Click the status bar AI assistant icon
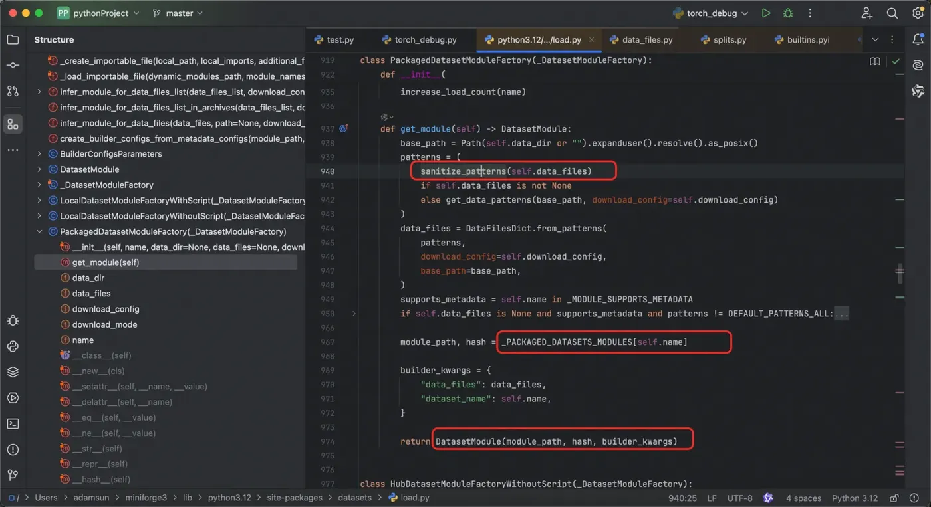The image size is (931, 507). click(x=768, y=498)
